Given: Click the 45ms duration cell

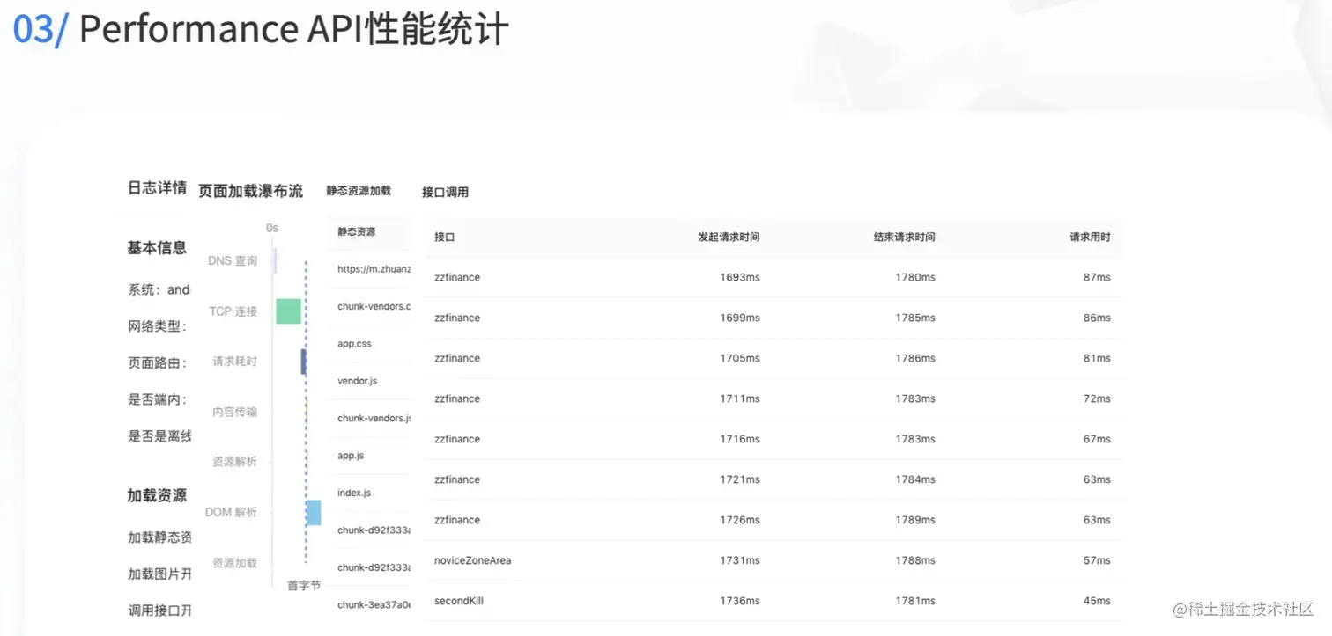Looking at the screenshot, I should [x=1097, y=601].
